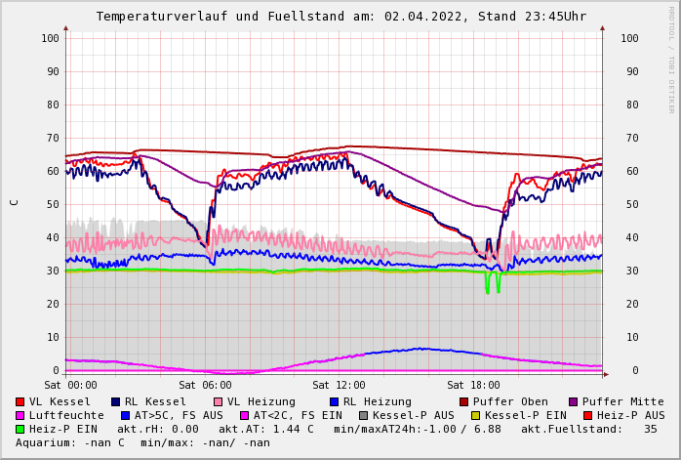Click the gray Kessel-P AUS swatch
Viewport: 681px width, 460px height.
pyautogui.click(x=364, y=416)
